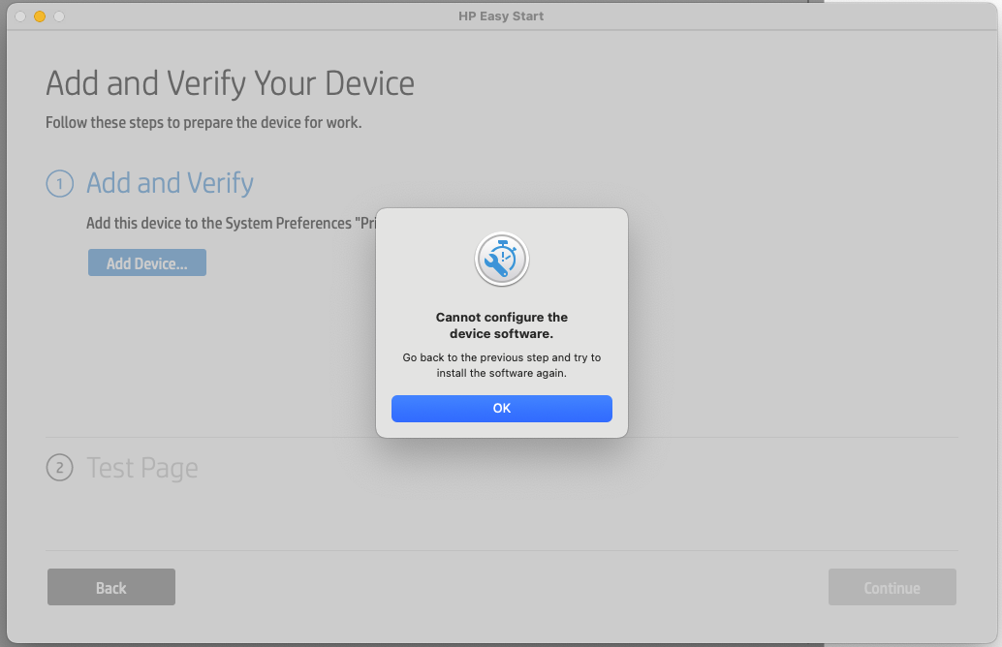The image size is (1002, 647).
Task: Click the "Test Page" step heading
Action: (142, 468)
